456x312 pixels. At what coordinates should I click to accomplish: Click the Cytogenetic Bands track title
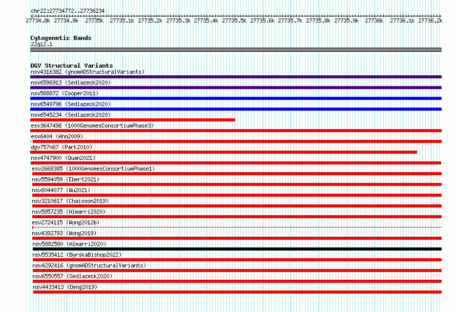[x=61, y=38]
